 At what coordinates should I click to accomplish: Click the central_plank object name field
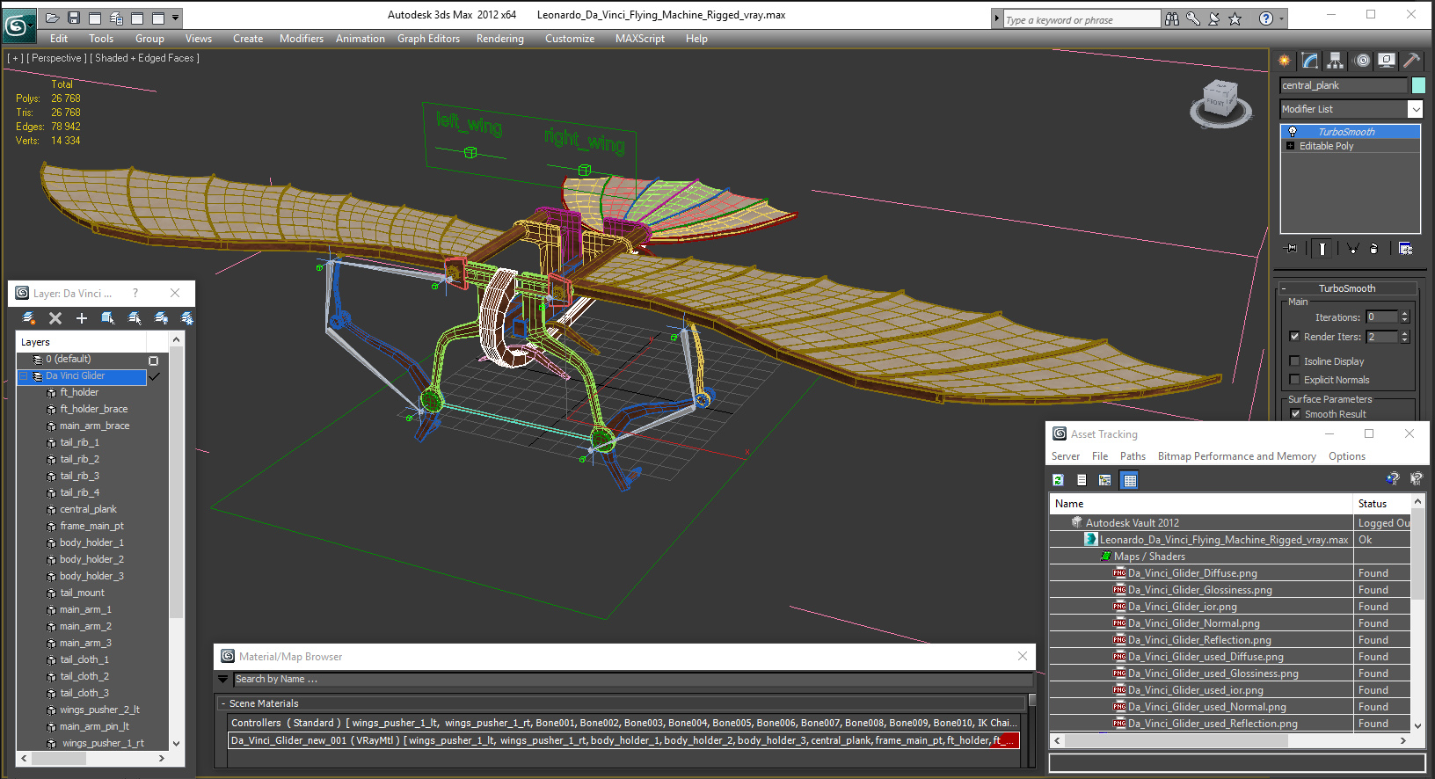coord(1344,85)
